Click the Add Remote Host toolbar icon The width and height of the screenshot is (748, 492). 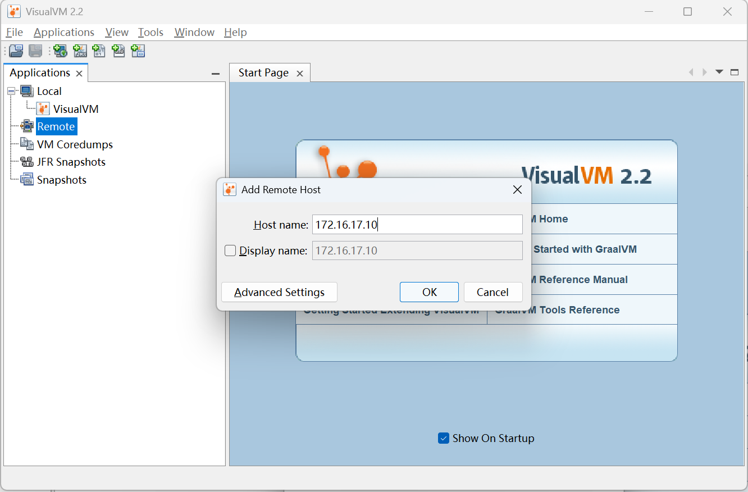click(60, 51)
